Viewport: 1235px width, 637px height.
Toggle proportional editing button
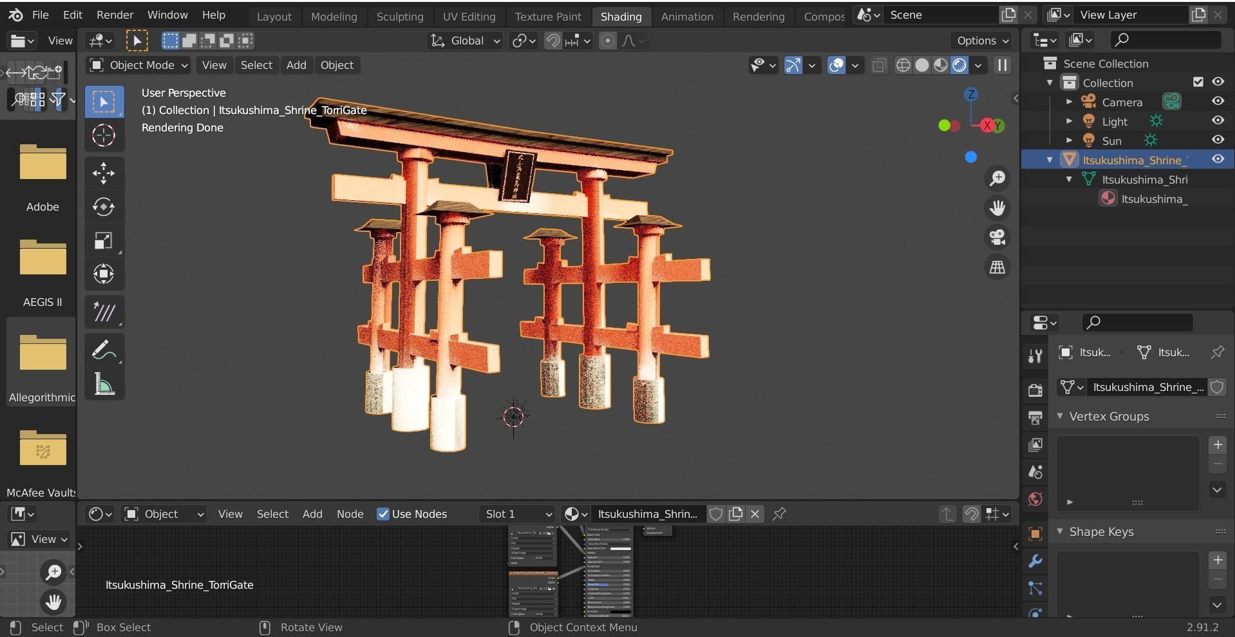[607, 41]
